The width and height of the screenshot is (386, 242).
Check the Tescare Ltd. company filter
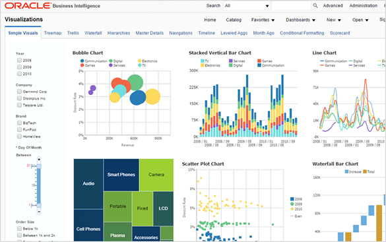pyautogui.click(x=19, y=105)
